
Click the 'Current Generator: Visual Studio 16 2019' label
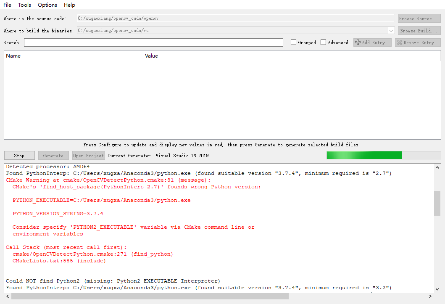(158, 156)
